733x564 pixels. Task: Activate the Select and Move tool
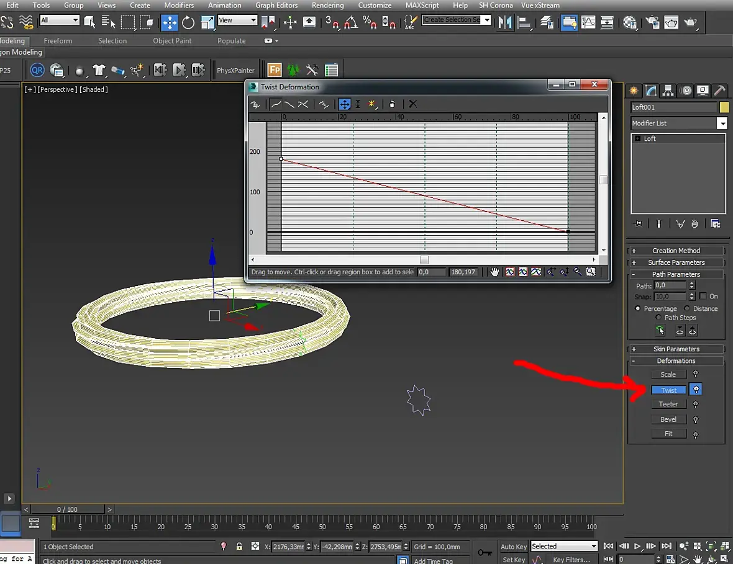(x=169, y=23)
